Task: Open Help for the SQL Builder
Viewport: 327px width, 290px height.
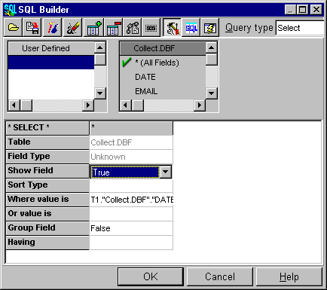Action: pos(289,276)
